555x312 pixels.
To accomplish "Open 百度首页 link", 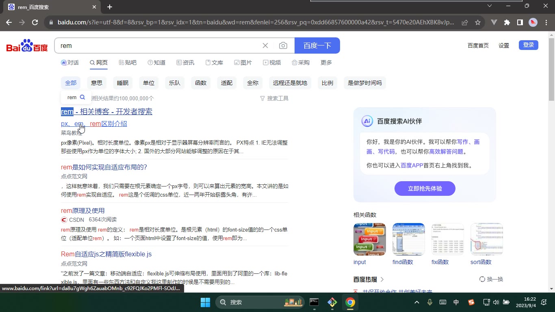I will (478, 45).
